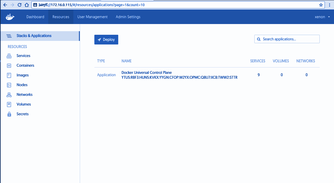The width and height of the screenshot is (334, 183).
Task: Click the services count 9
Action: click(x=259, y=75)
